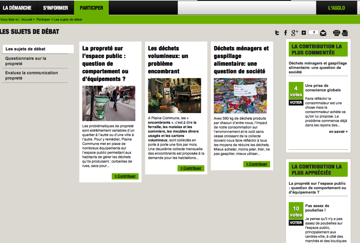Export the page as PDF icon

(x=345, y=33)
